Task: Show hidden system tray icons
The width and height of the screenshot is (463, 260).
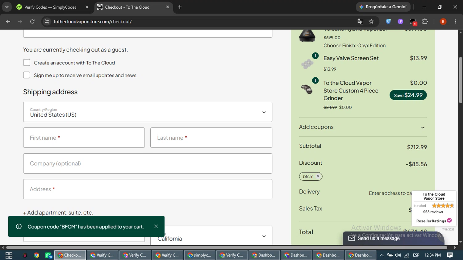Action: click(382, 255)
